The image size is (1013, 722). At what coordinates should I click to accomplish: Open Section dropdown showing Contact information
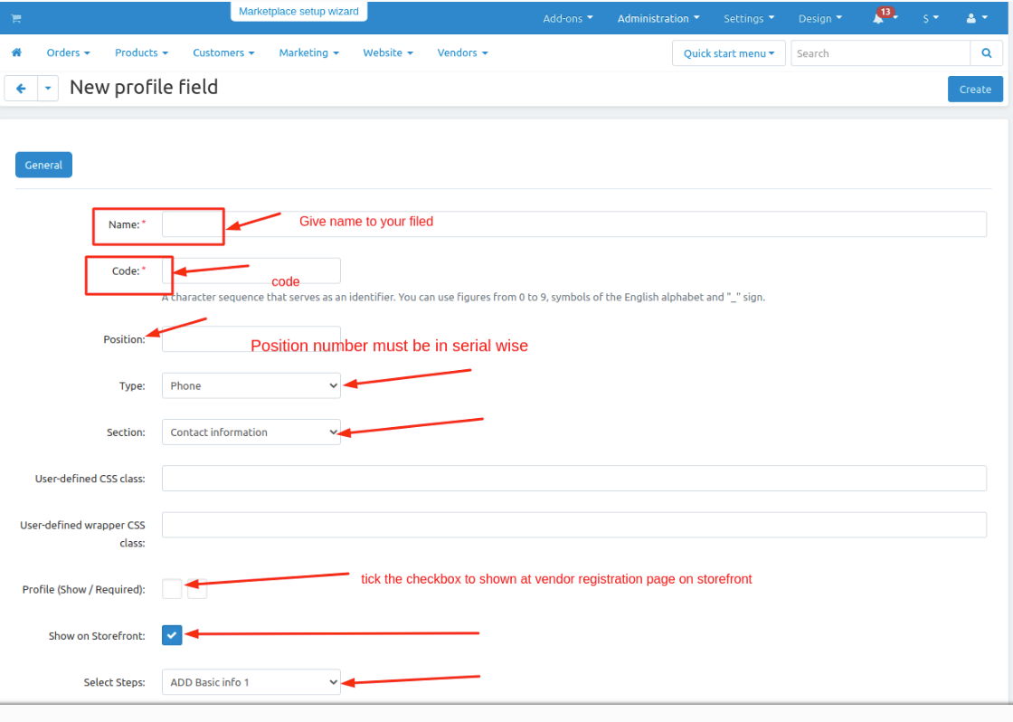pos(251,432)
